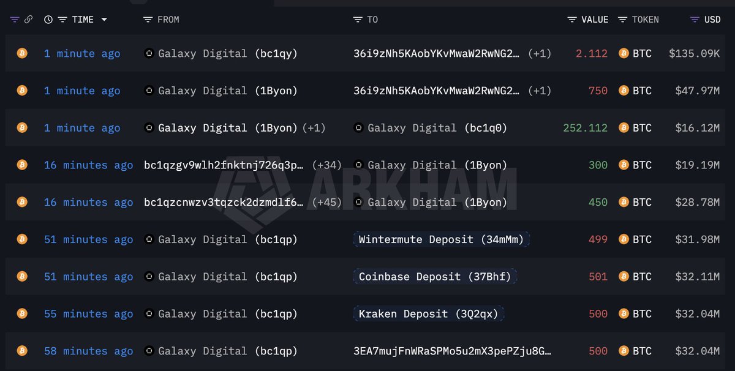Expand (+1) recipients in 750 BTC row
Viewport: 735px width, 371px height.
pyautogui.click(x=539, y=91)
